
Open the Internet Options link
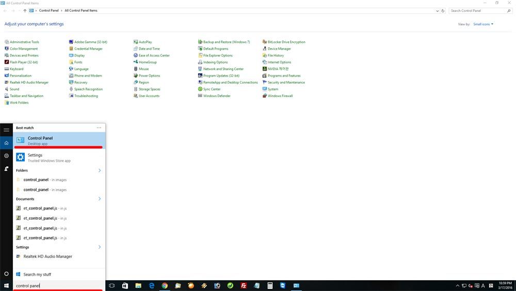coord(279,62)
